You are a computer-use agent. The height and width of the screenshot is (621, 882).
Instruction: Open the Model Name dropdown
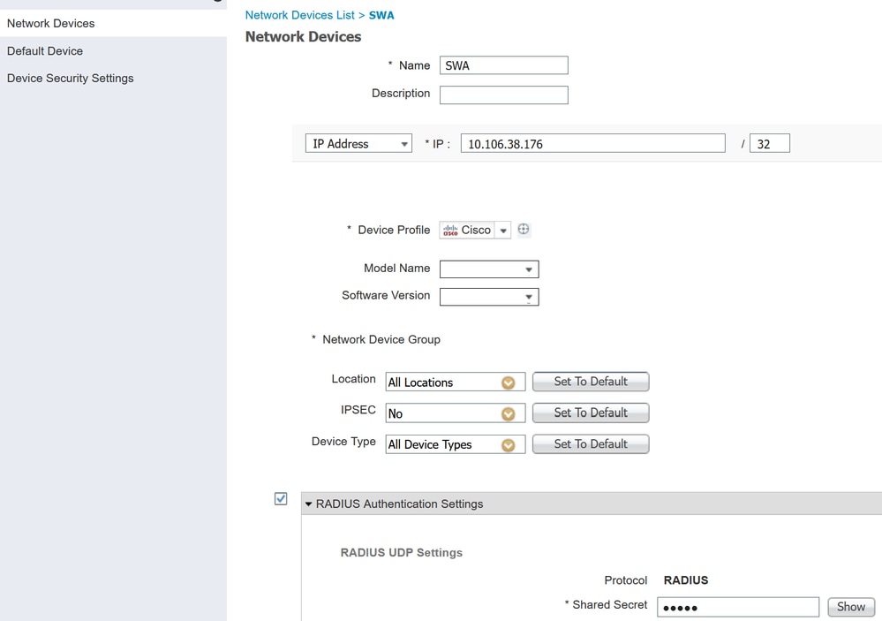point(489,269)
